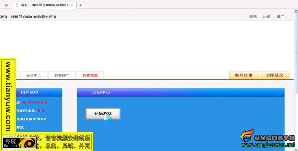Click the 开始游戏 button

pos(103,114)
